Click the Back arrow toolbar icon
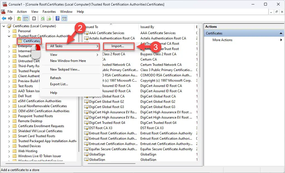The height and width of the screenshot is (173, 285). coord(4,19)
